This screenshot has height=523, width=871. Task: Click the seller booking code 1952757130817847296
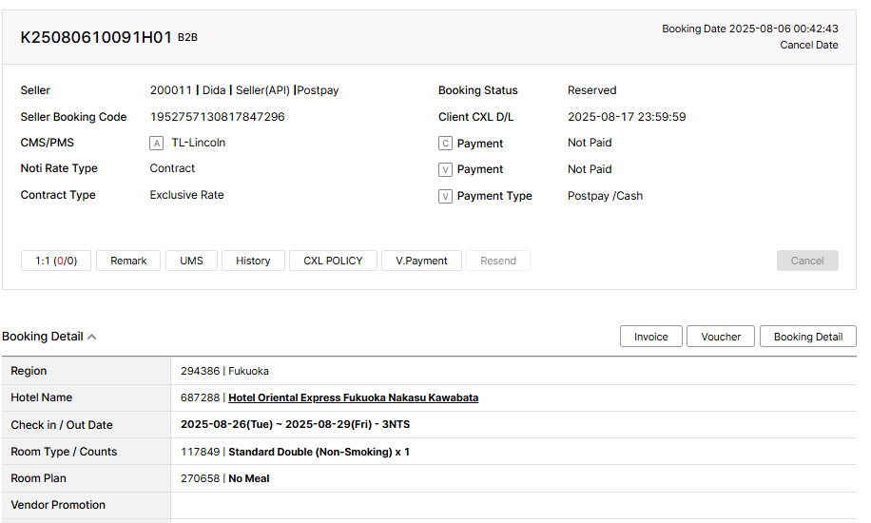point(217,117)
